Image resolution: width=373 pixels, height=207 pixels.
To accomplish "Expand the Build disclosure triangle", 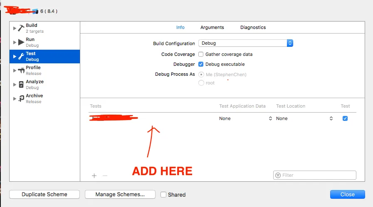I will point(15,28).
